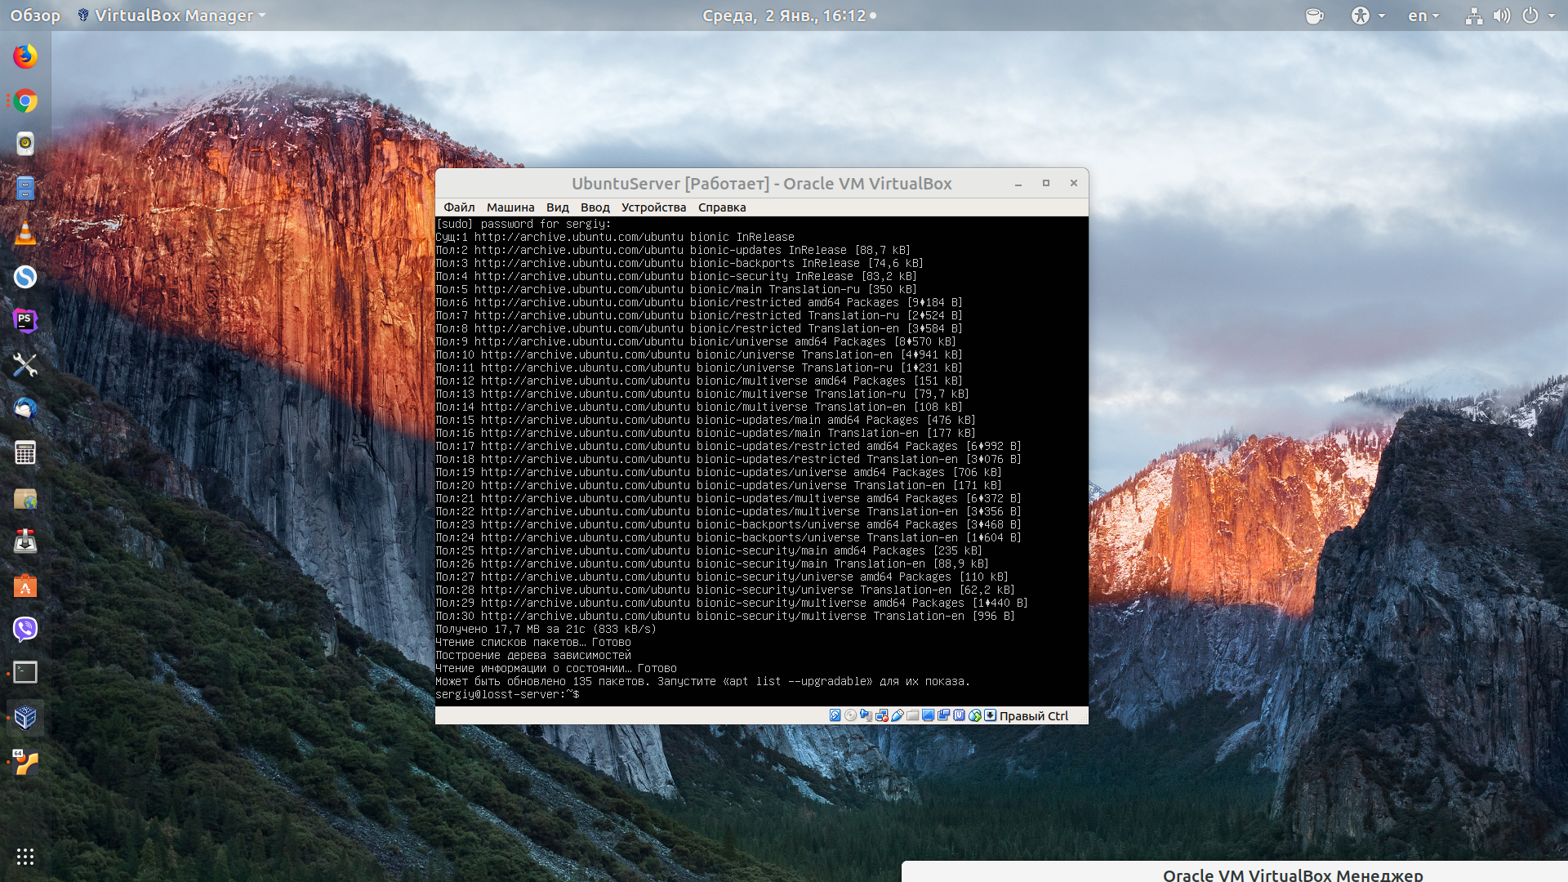Screen dimensions: 1568x882
Task: Click the terminal prompt sergiy@losst-server
Action: 507,694
